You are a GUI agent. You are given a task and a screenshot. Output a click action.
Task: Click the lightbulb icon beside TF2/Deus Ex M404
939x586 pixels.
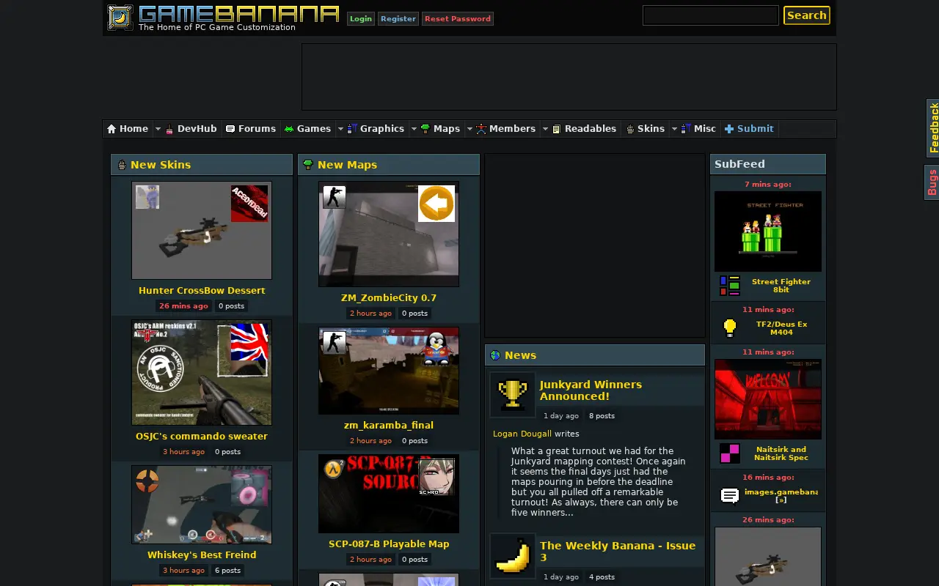click(729, 327)
